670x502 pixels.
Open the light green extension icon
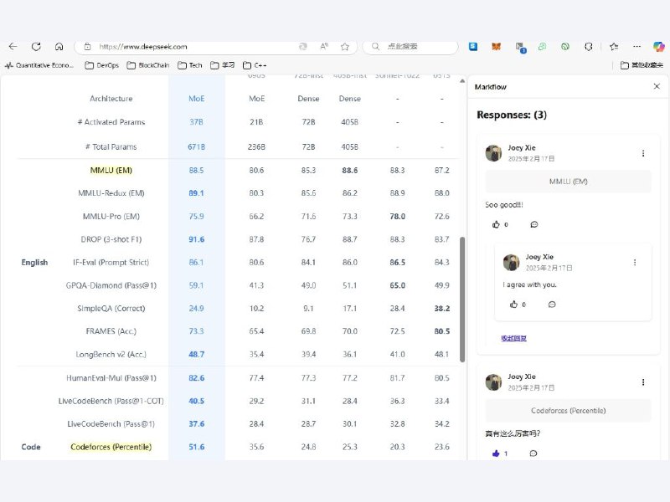[542, 47]
